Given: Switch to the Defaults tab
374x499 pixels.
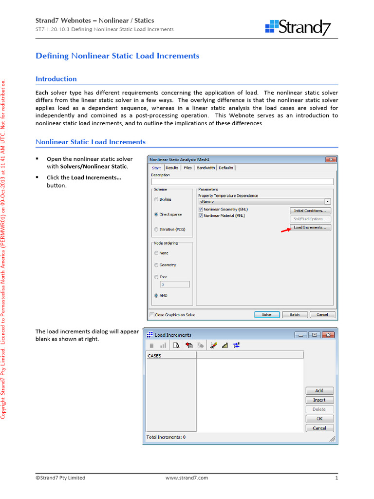Looking at the screenshot, I should (226, 168).
